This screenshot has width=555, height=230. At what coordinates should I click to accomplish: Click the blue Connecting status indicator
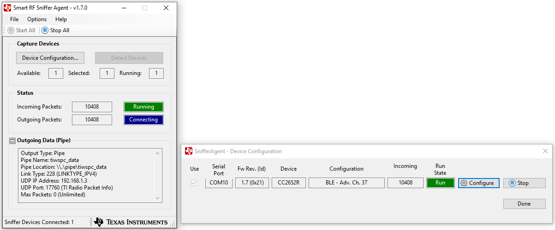tap(143, 120)
